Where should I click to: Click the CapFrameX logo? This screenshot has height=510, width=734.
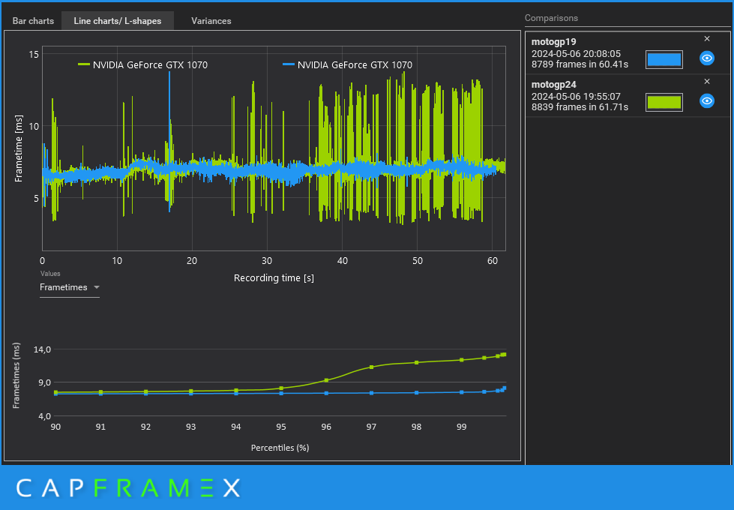click(128, 488)
